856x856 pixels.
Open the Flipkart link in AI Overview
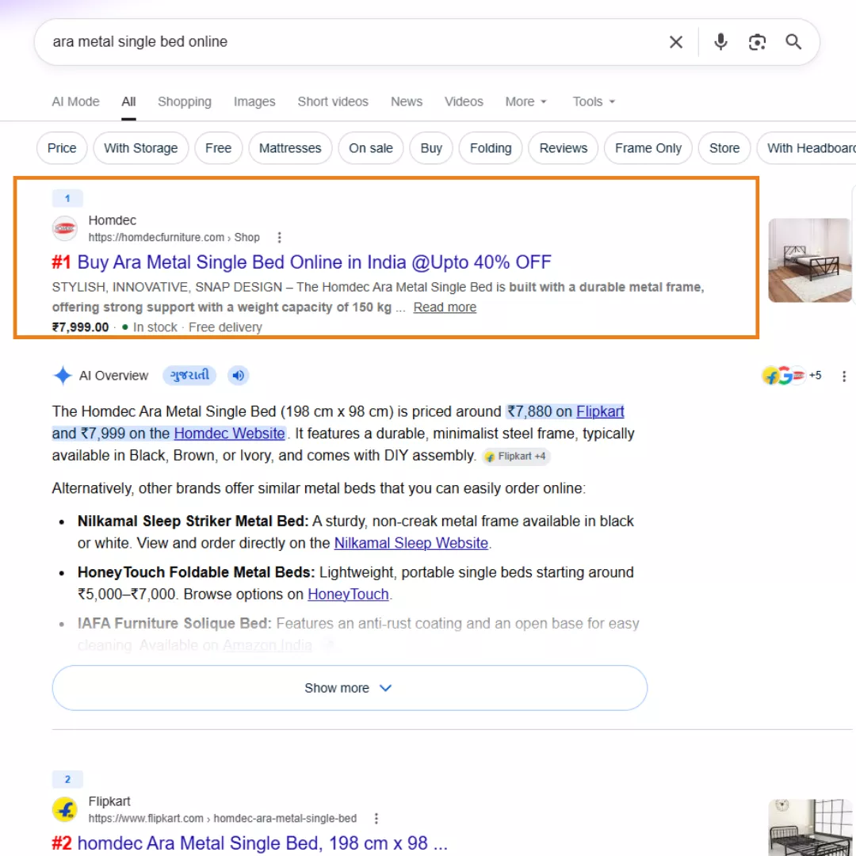tap(600, 411)
